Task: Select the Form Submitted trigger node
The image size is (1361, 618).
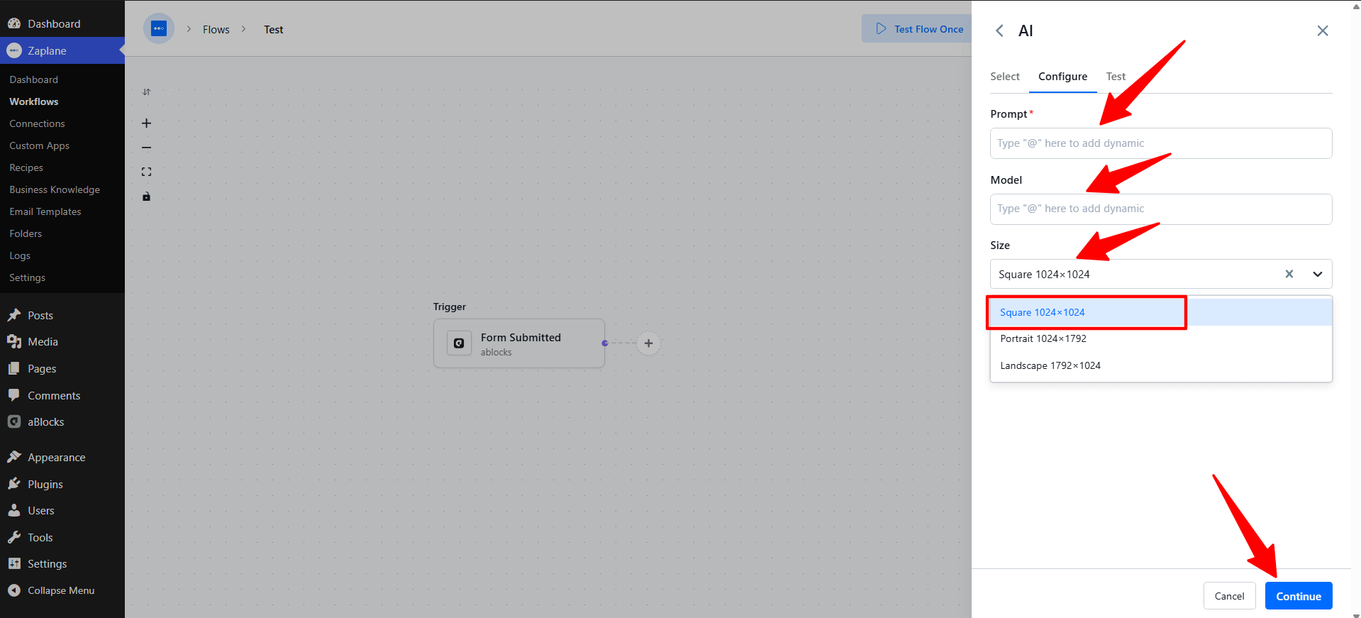Action: (519, 343)
